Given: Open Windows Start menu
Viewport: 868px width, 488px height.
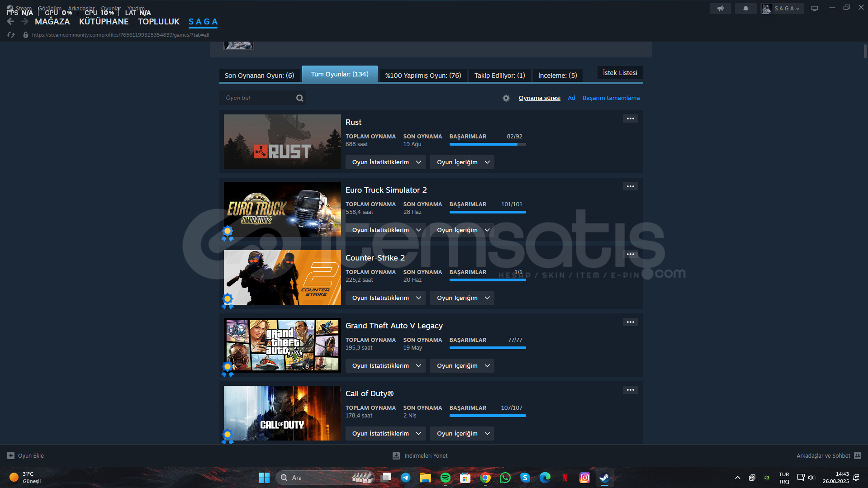Looking at the screenshot, I should pos(264,478).
